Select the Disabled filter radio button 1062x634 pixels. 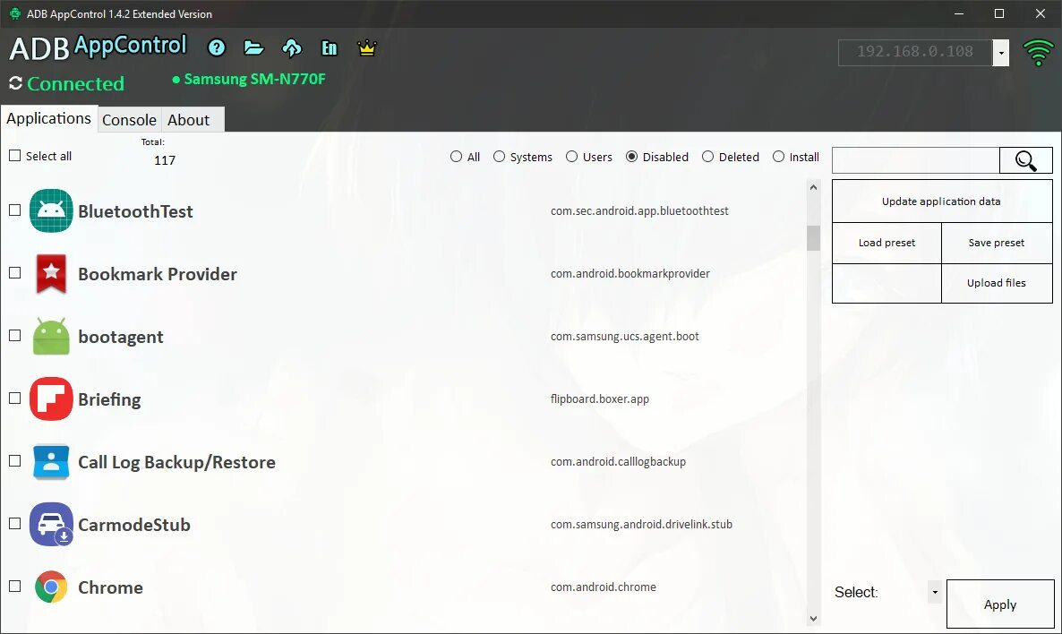click(632, 157)
